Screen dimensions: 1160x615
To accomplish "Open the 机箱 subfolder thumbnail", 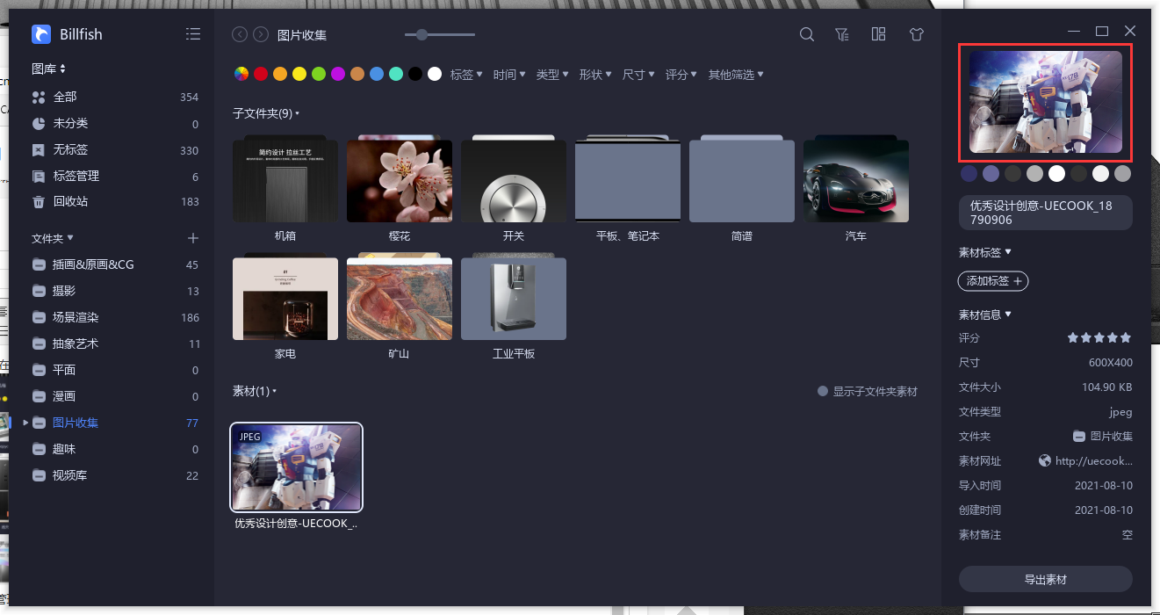I will (285, 180).
